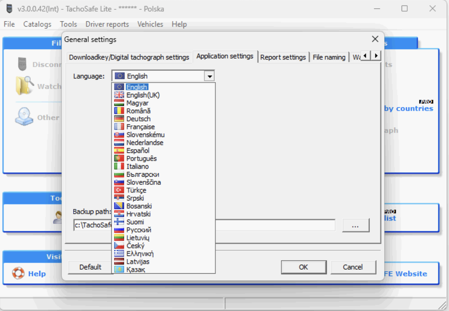449x311 pixels.
Task: Select Español from the list
Action: (x=163, y=151)
